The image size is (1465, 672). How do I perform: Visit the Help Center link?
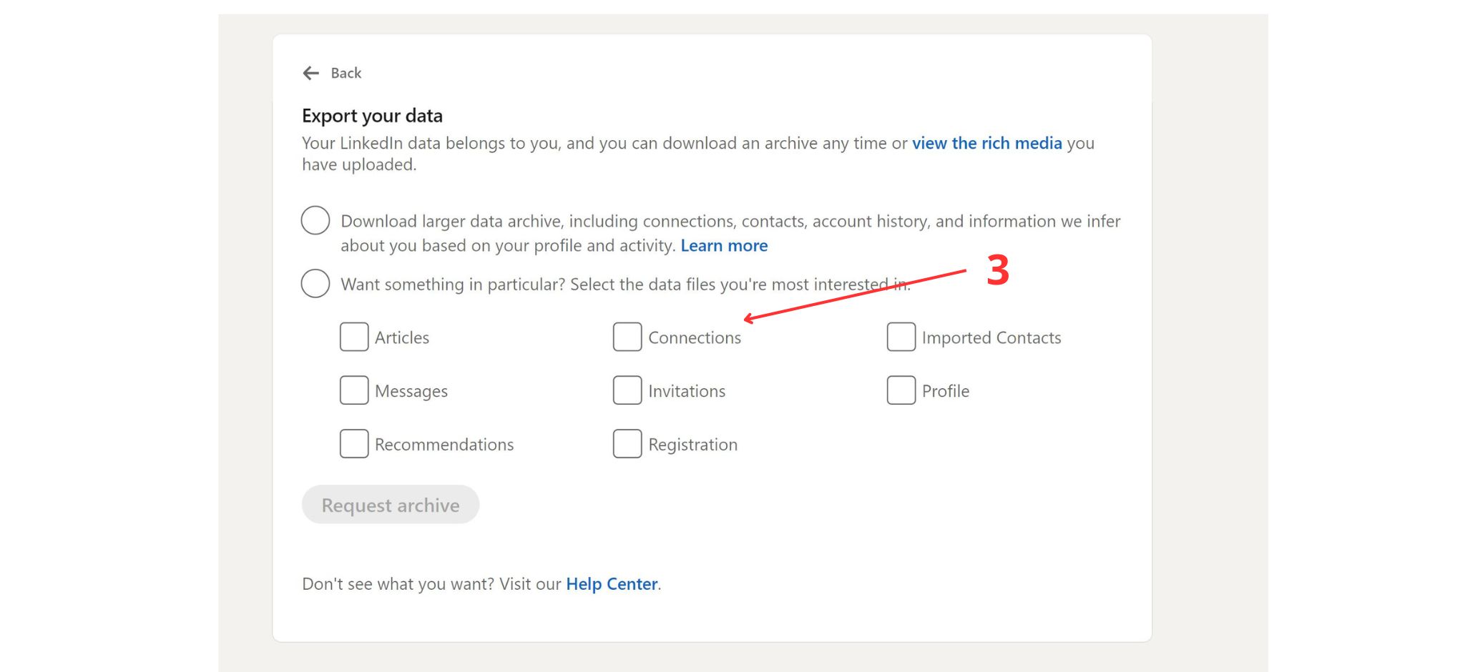point(612,584)
